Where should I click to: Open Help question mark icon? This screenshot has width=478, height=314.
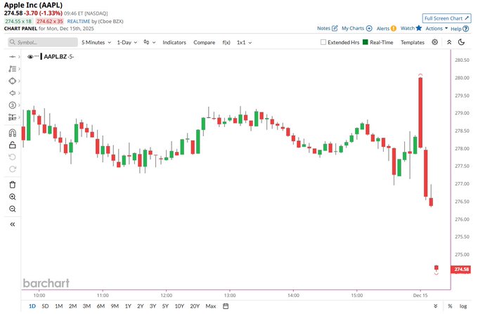tap(466, 29)
